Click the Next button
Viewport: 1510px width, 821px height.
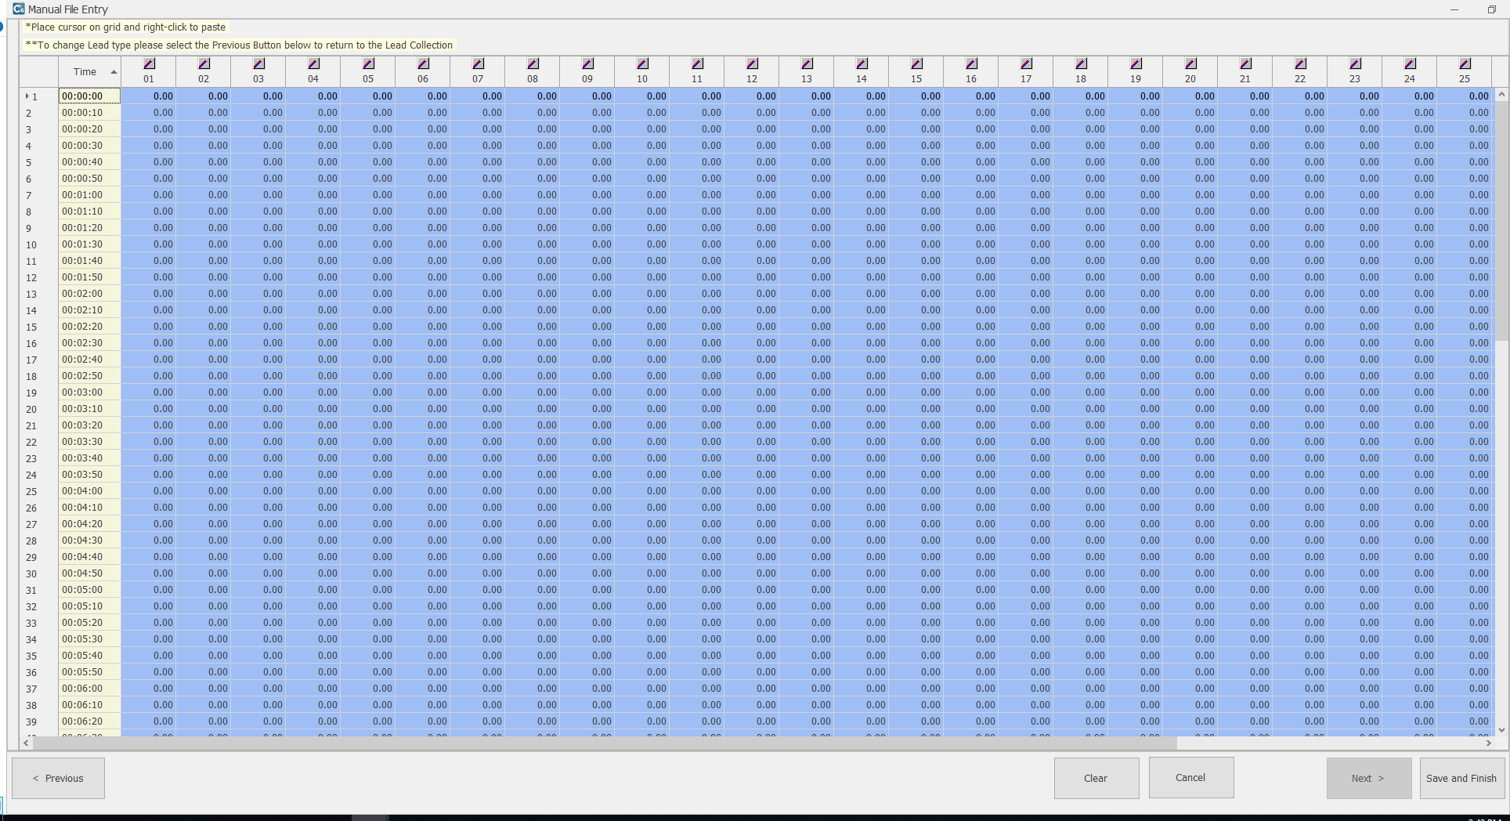pos(1368,778)
